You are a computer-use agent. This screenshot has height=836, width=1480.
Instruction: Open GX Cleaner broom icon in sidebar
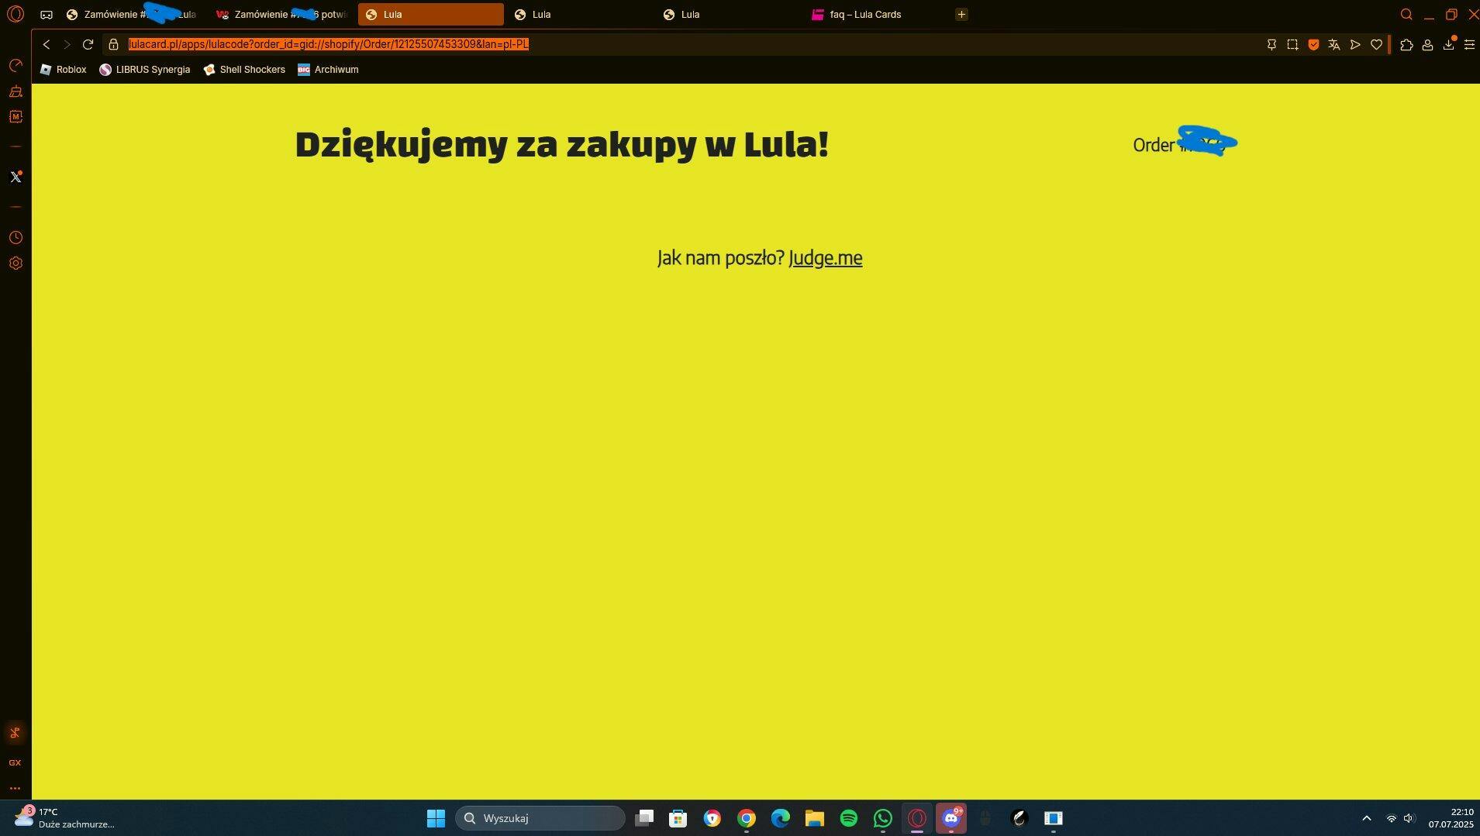click(16, 91)
